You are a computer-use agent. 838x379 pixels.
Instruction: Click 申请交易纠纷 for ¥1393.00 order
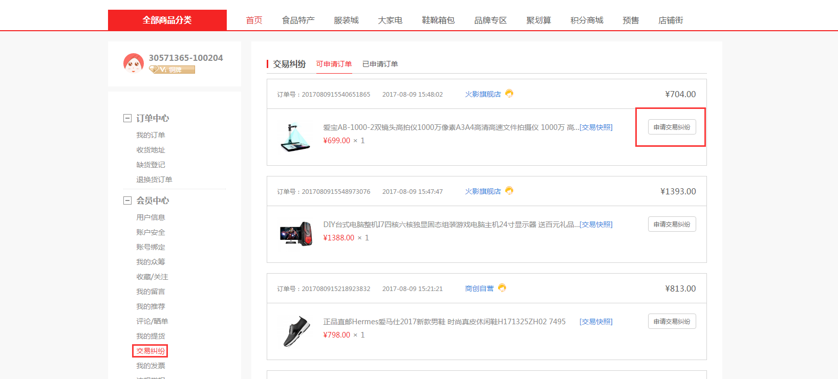[x=672, y=224]
